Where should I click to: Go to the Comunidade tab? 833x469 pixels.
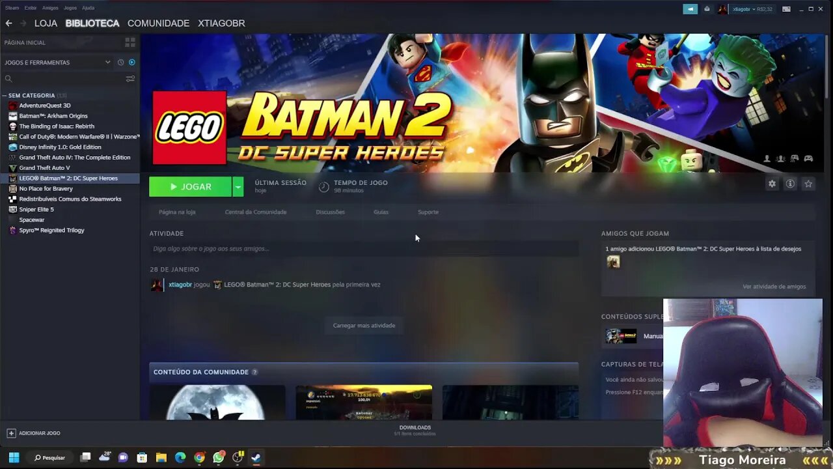pos(158,23)
